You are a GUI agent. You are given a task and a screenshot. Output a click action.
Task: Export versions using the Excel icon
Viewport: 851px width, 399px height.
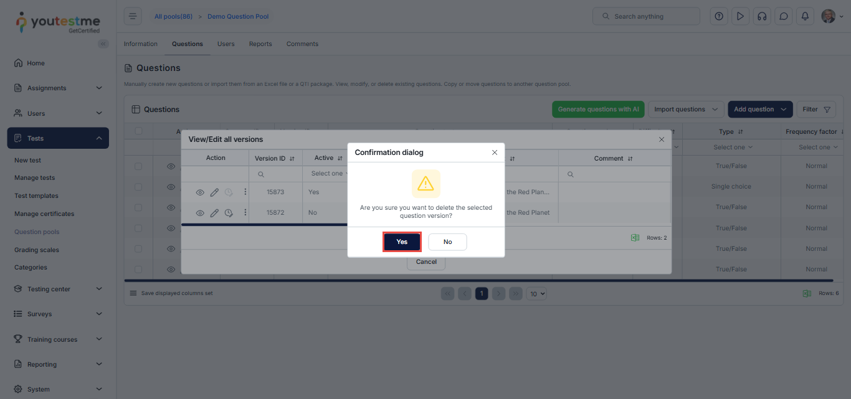(x=635, y=238)
